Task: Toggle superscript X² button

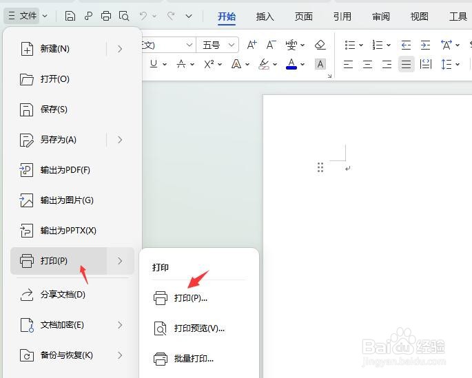Action: click(209, 64)
